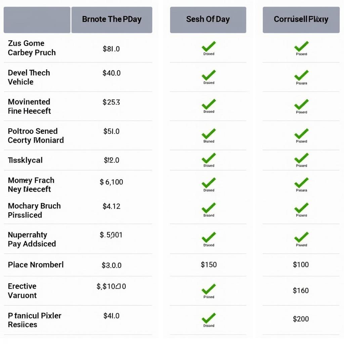The image size is (344, 344).
Task: Click Sesh Of Day checkmark for Erective Varuont
Action: point(209,289)
